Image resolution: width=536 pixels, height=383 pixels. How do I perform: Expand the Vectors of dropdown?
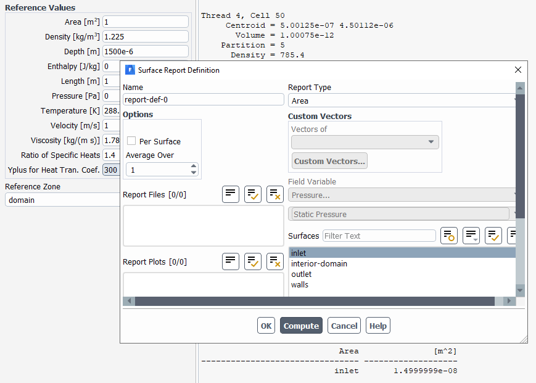(x=365, y=142)
